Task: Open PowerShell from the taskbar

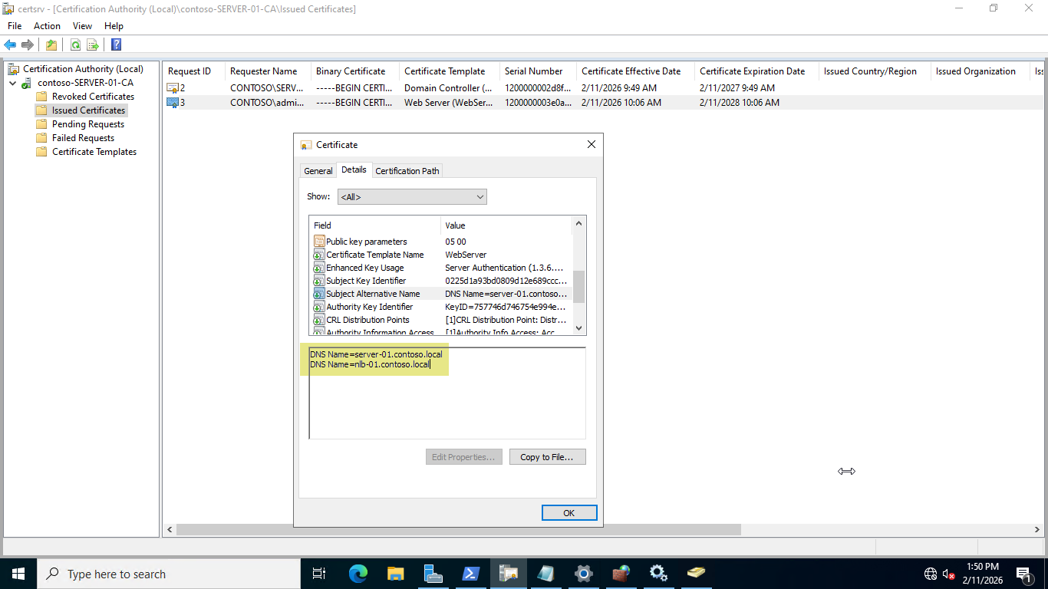Action: pos(471,573)
